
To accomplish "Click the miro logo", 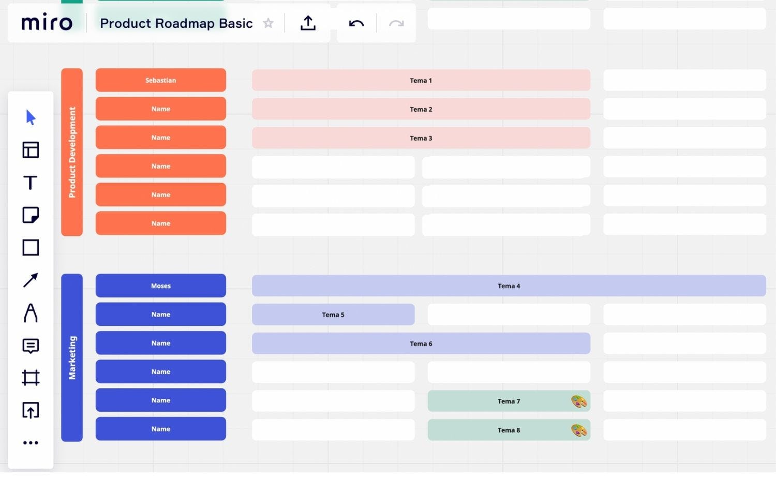I will click(47, 23).
